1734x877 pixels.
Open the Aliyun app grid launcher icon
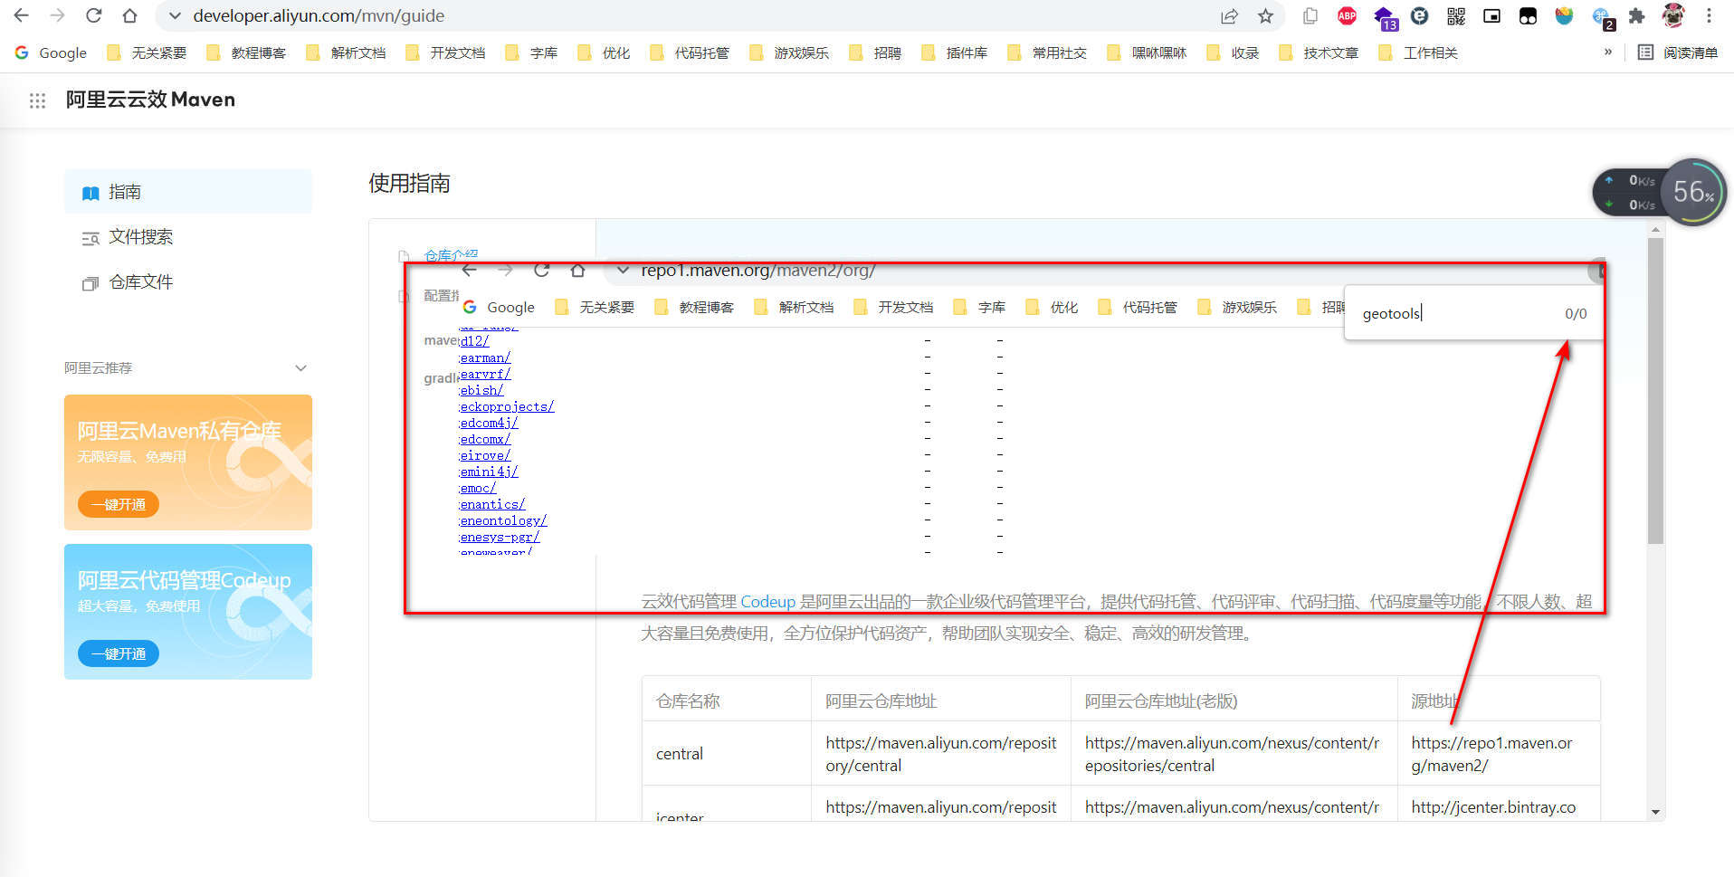(37, 100)
